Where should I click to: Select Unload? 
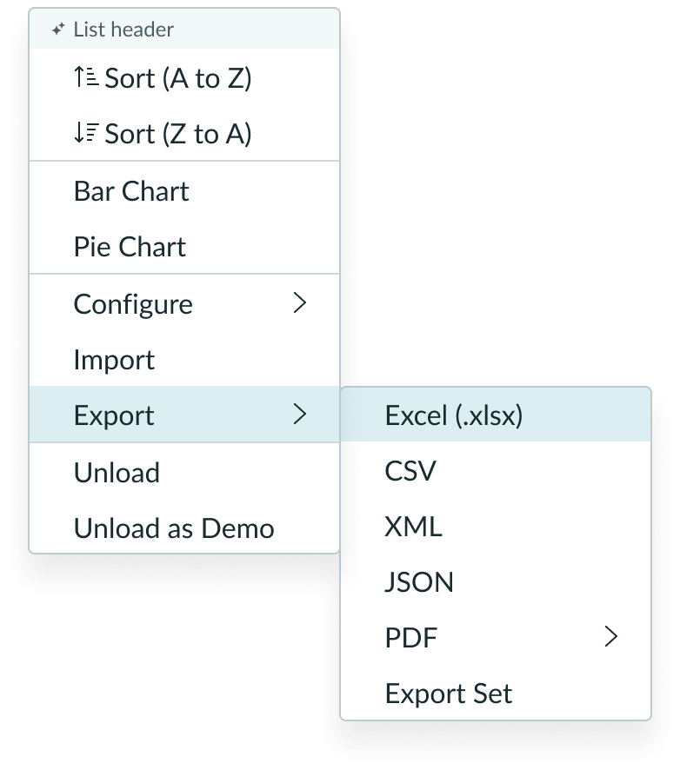click(x=117, y=472)
